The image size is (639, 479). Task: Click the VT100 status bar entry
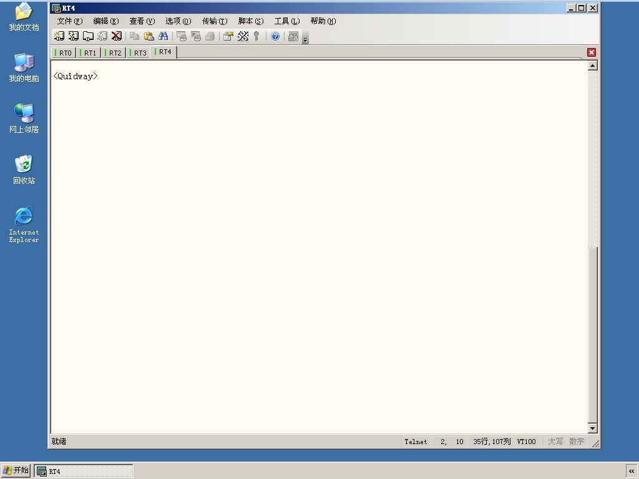pos(526,442)
